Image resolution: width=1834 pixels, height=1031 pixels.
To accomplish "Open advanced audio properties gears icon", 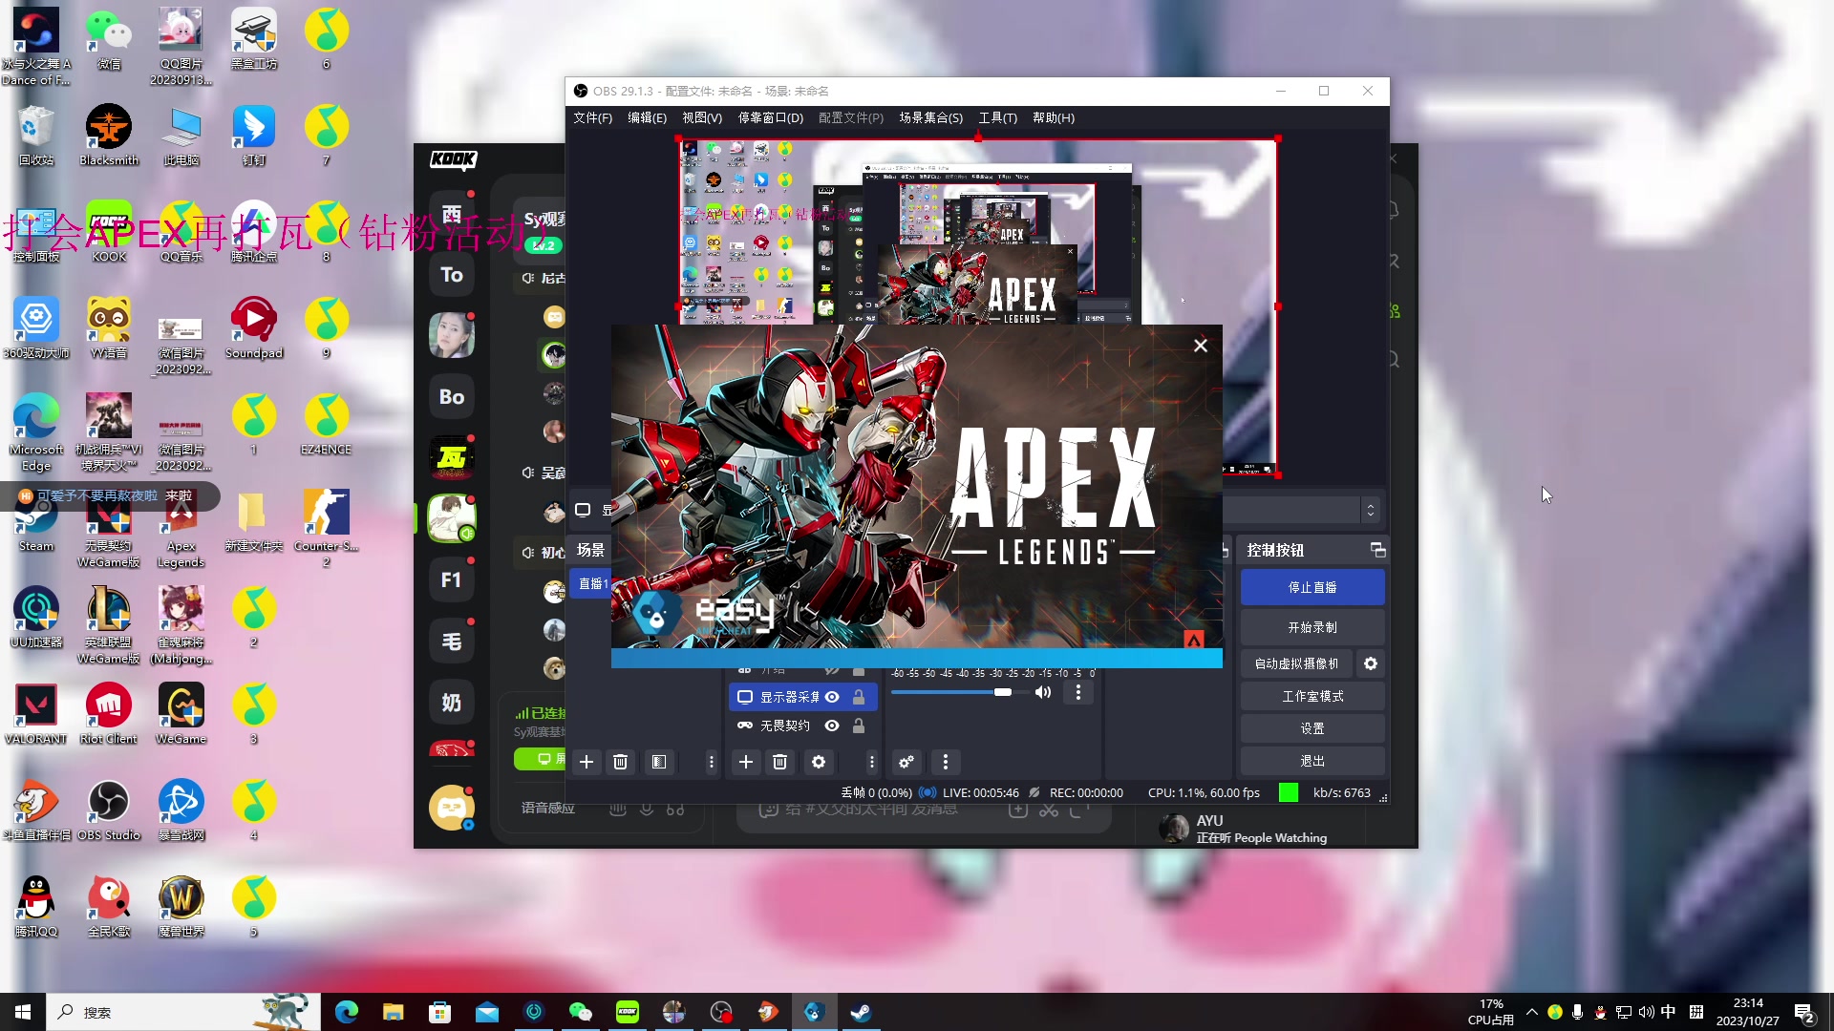I will 906,762.
